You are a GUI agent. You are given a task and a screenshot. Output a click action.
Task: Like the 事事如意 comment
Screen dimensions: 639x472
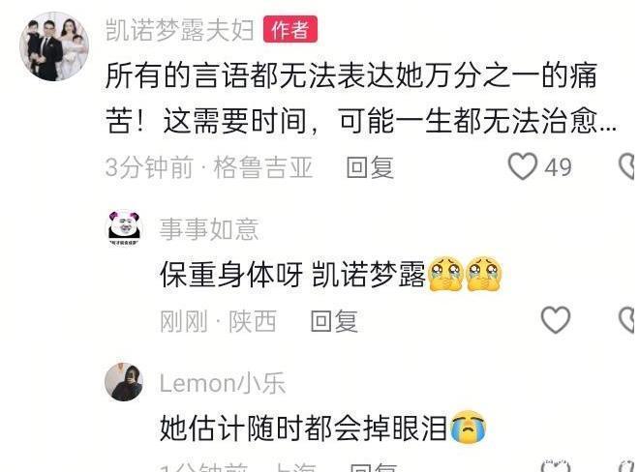556,320
